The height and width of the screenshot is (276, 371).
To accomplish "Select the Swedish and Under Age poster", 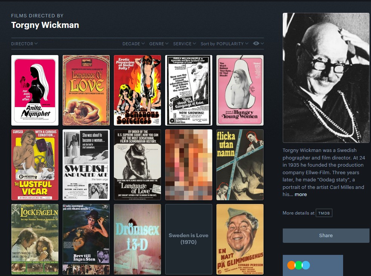I will [x=86, y=164].
